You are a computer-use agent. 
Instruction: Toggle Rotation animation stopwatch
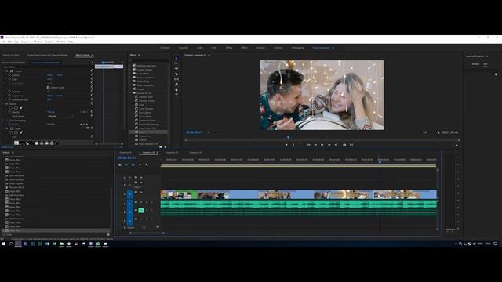(x=9, y=92)
